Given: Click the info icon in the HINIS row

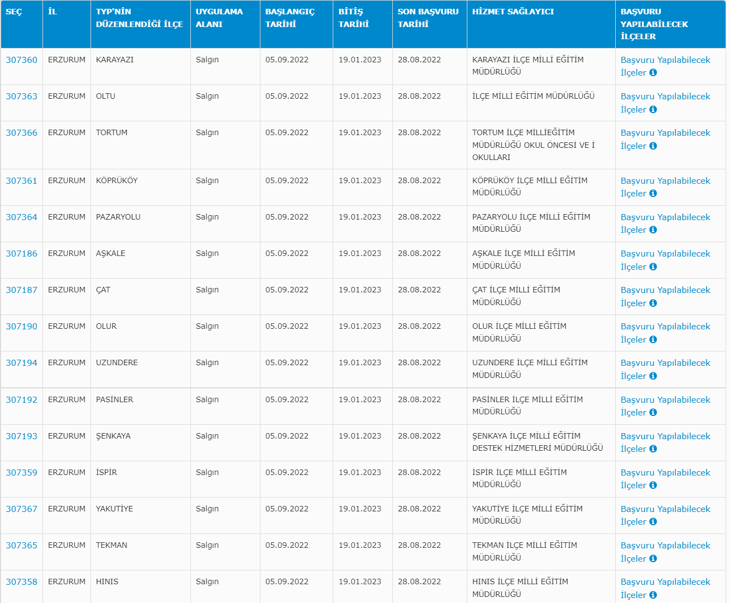Looking at the screenshot, I should coord(653,595).
